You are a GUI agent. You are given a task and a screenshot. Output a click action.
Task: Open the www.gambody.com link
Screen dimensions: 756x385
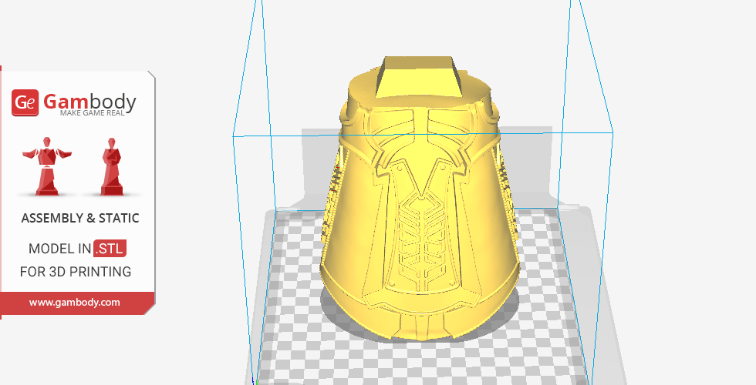coord(75,303)
